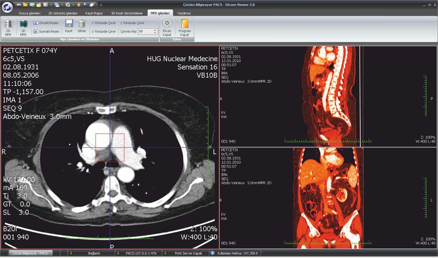Click the Sensation 16 overlay text

tap(197, 67)
